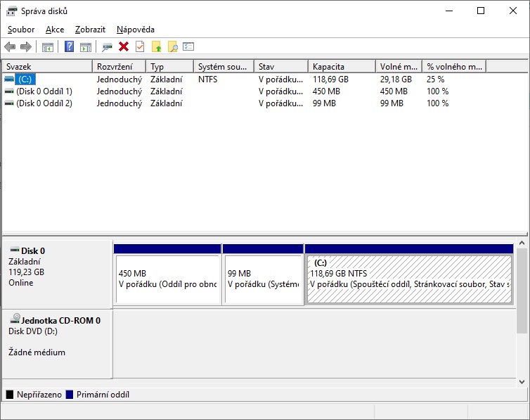Click the disk pane vertical scrollbar thumb
This screenshot has height=420, width=530.
click(x=522, y=291)
